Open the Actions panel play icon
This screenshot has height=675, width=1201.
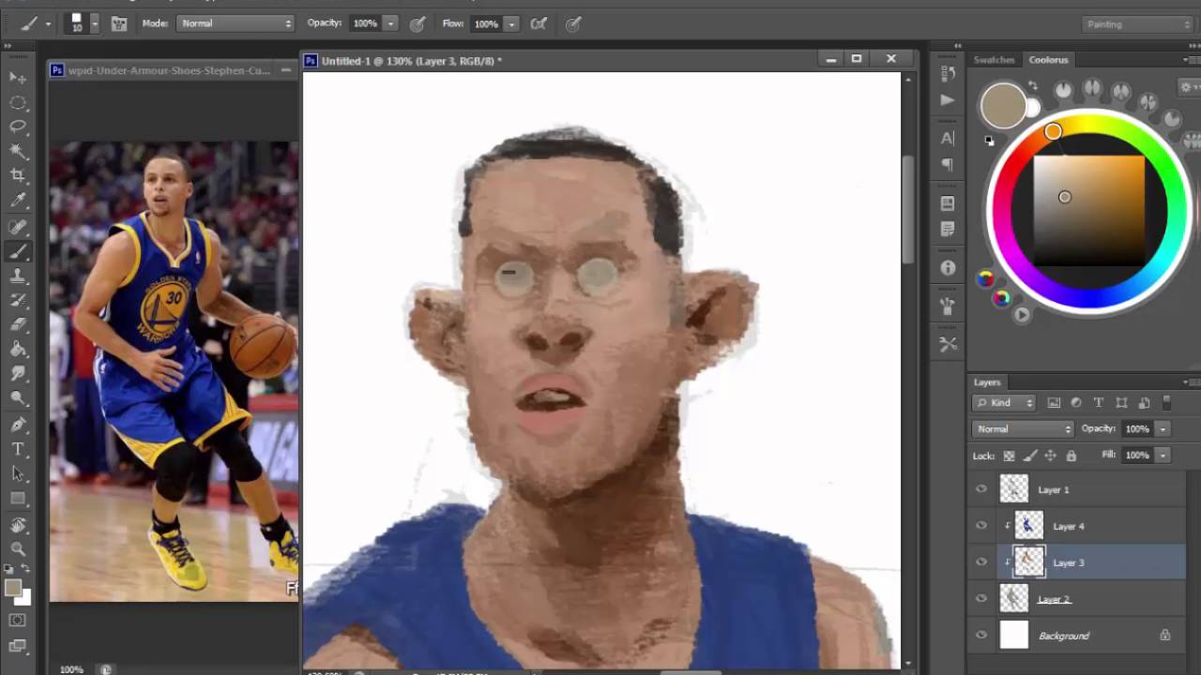pyautogui.click(x=948, y=99)
